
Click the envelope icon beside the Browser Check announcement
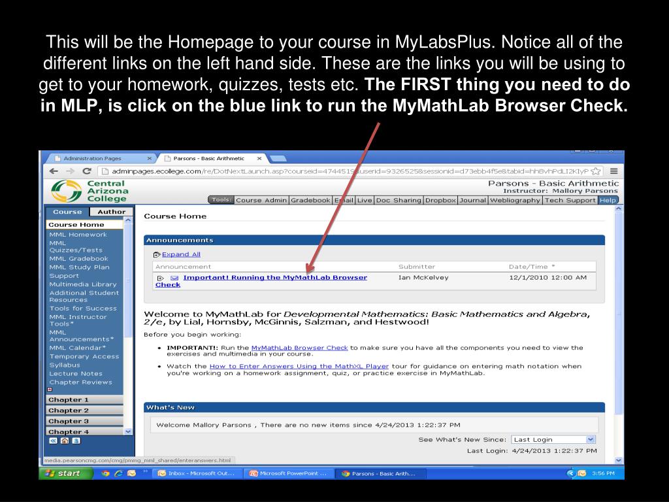point(174,278)
